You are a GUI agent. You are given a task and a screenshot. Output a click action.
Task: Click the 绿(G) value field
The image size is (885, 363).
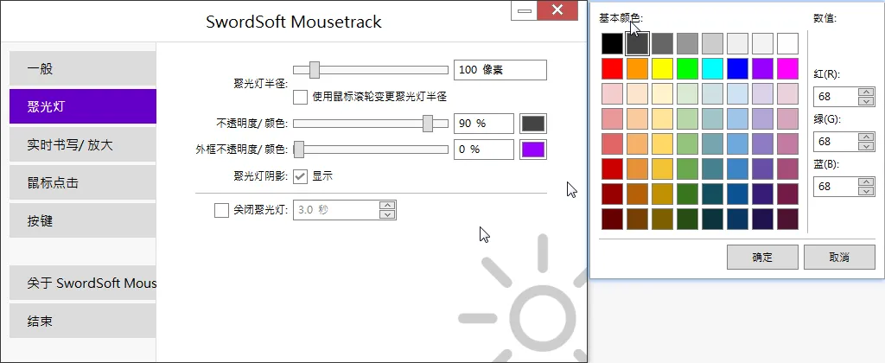tap(836, 142)
